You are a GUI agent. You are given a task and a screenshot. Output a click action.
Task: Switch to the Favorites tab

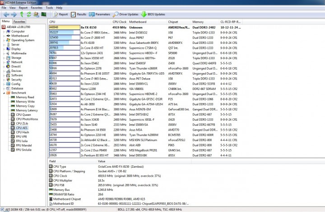(19, 22)
